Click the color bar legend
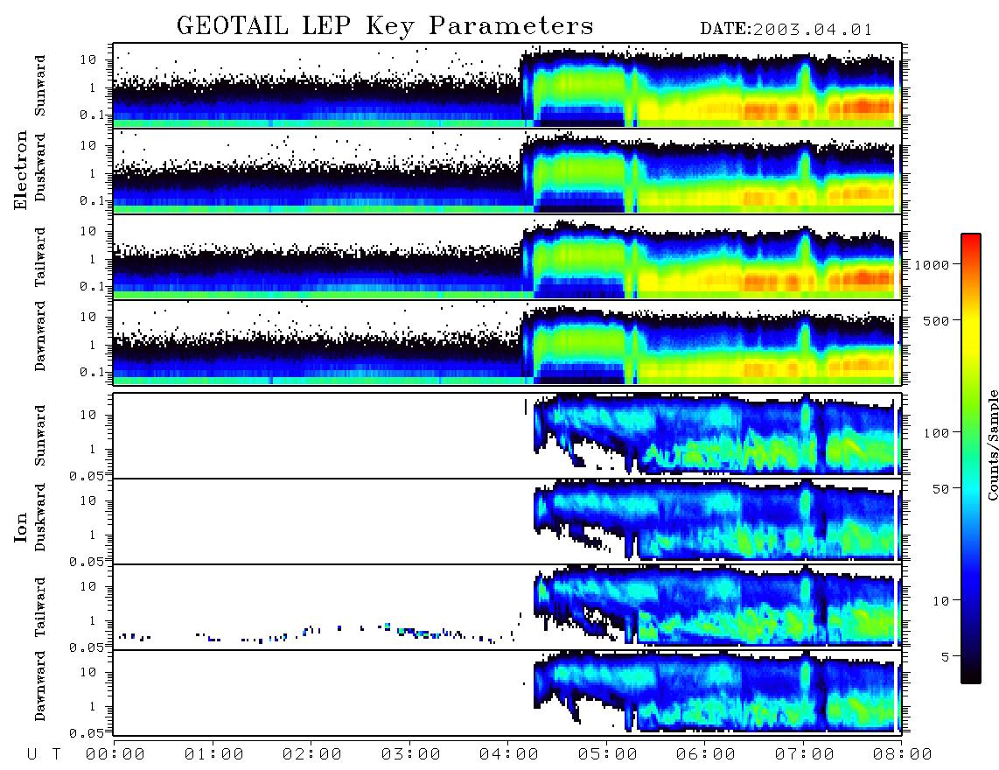Viewport: 999px width, 770px height. click(x=971, y=458)
